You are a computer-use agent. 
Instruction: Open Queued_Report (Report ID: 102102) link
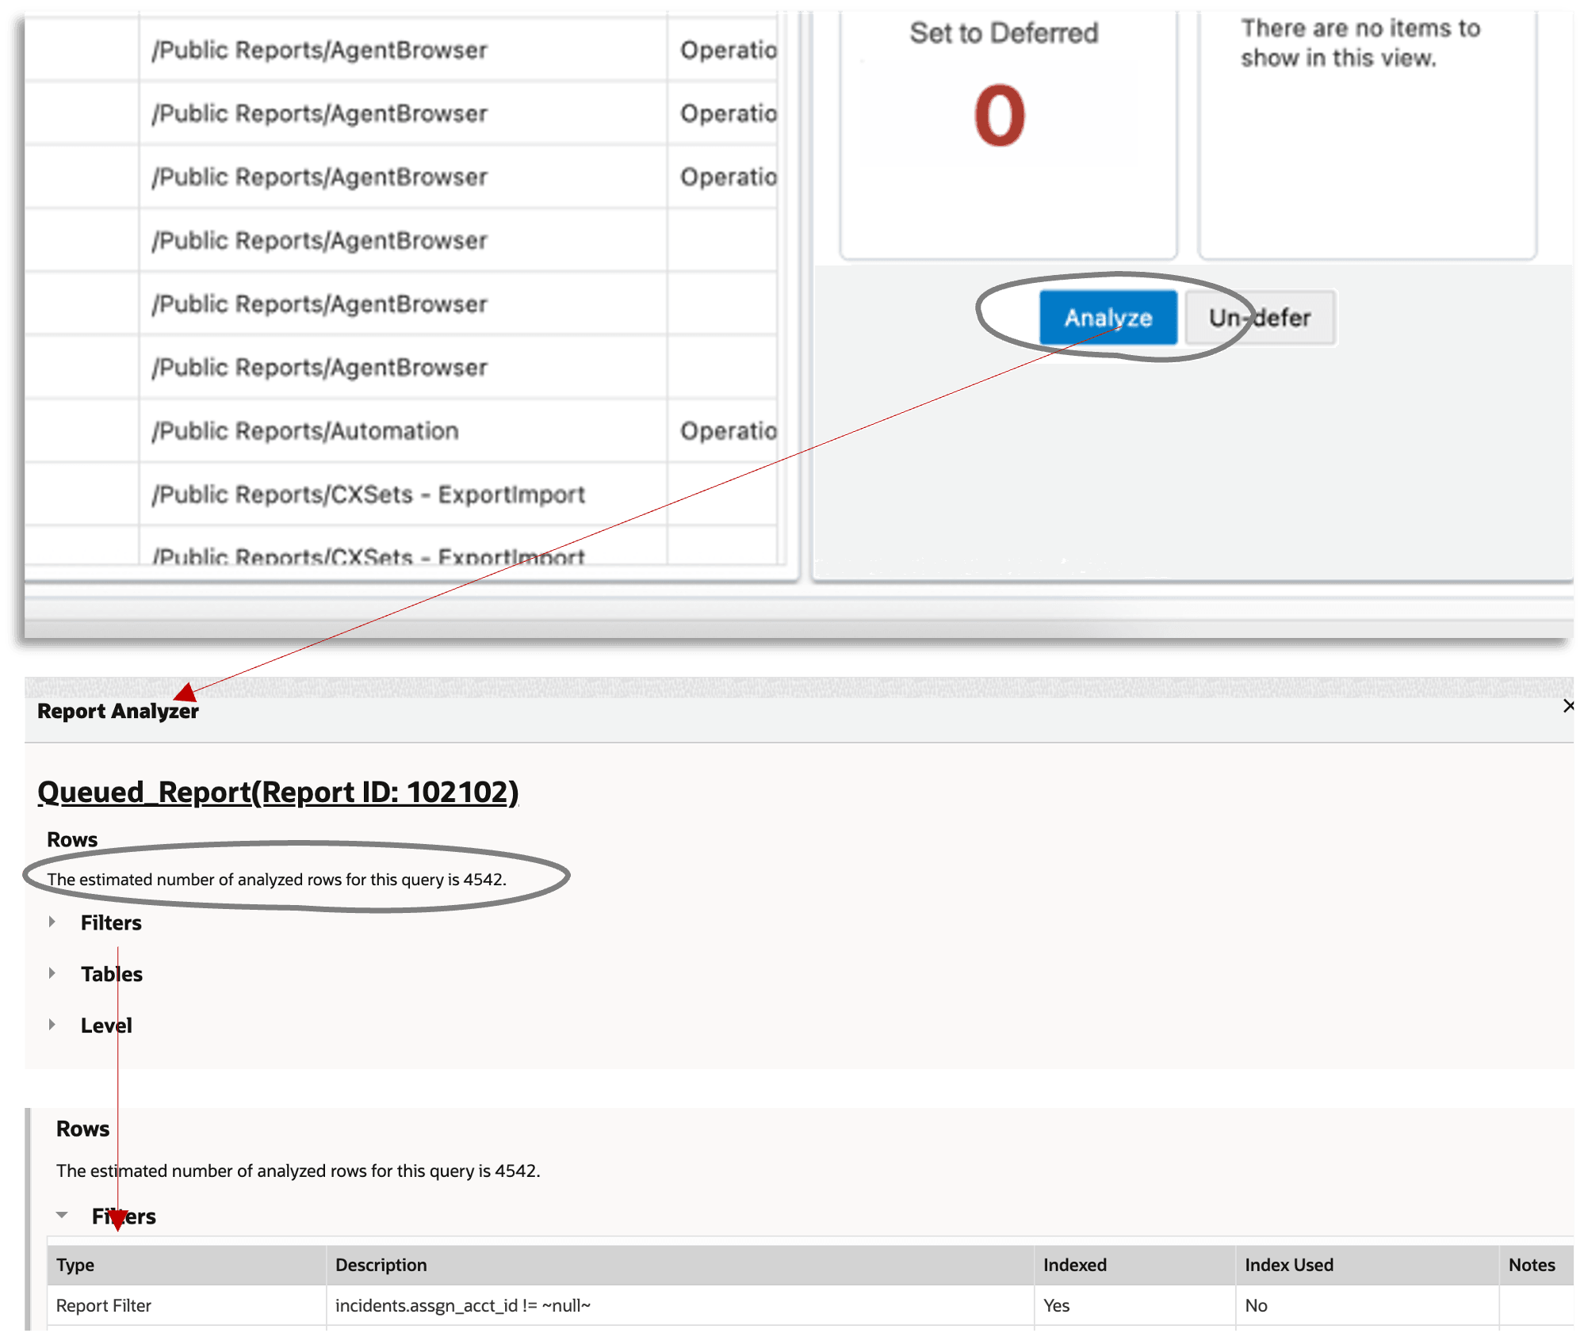tap(277, 792)
